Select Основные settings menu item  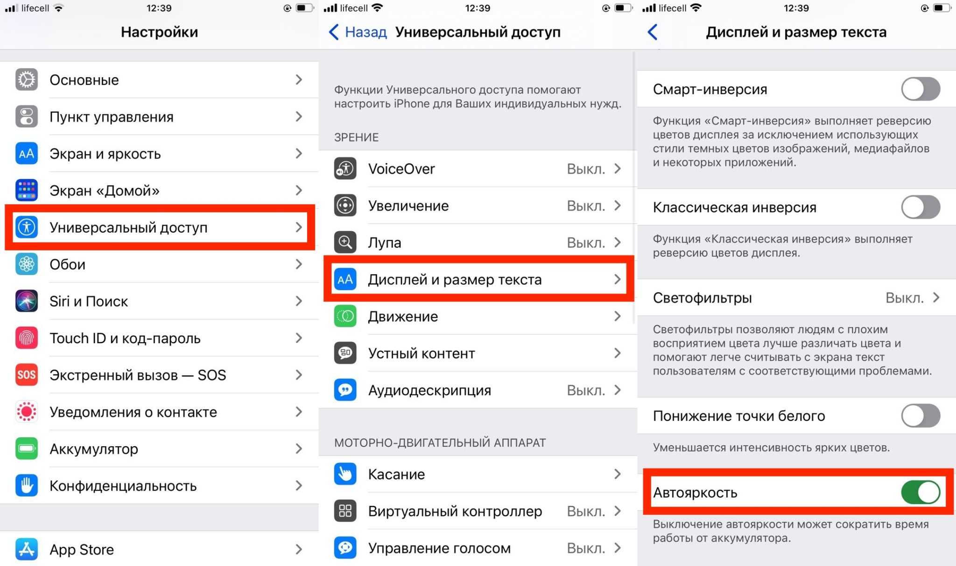point(158,80)
